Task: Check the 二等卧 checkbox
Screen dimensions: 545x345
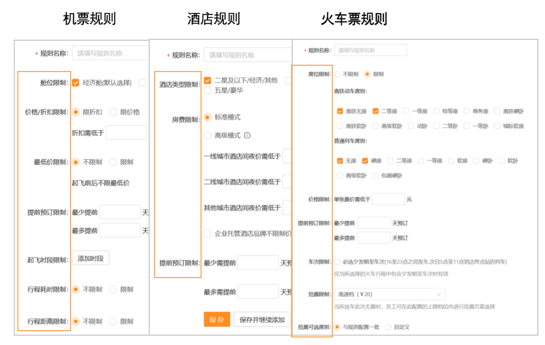Action: [x=436, y=126]
